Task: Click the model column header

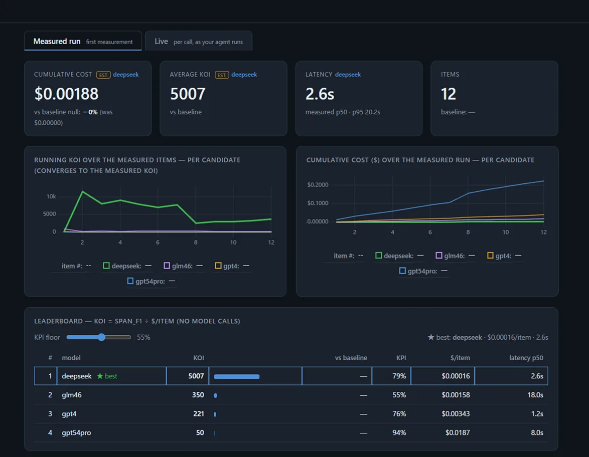Action: point(71,358)
